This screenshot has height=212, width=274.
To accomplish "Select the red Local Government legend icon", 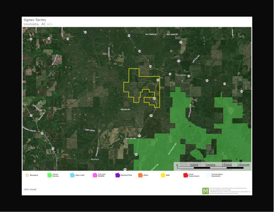I will coord(185,175).
